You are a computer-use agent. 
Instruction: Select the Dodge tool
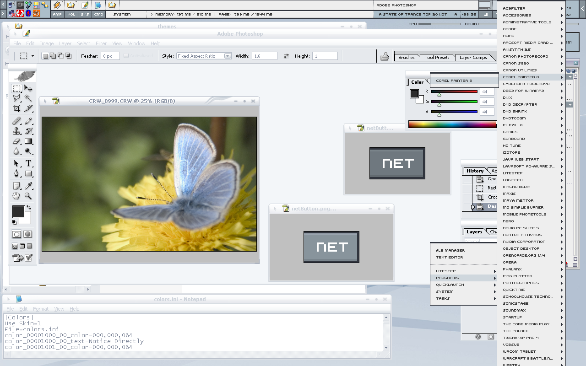tap(28, 151)
